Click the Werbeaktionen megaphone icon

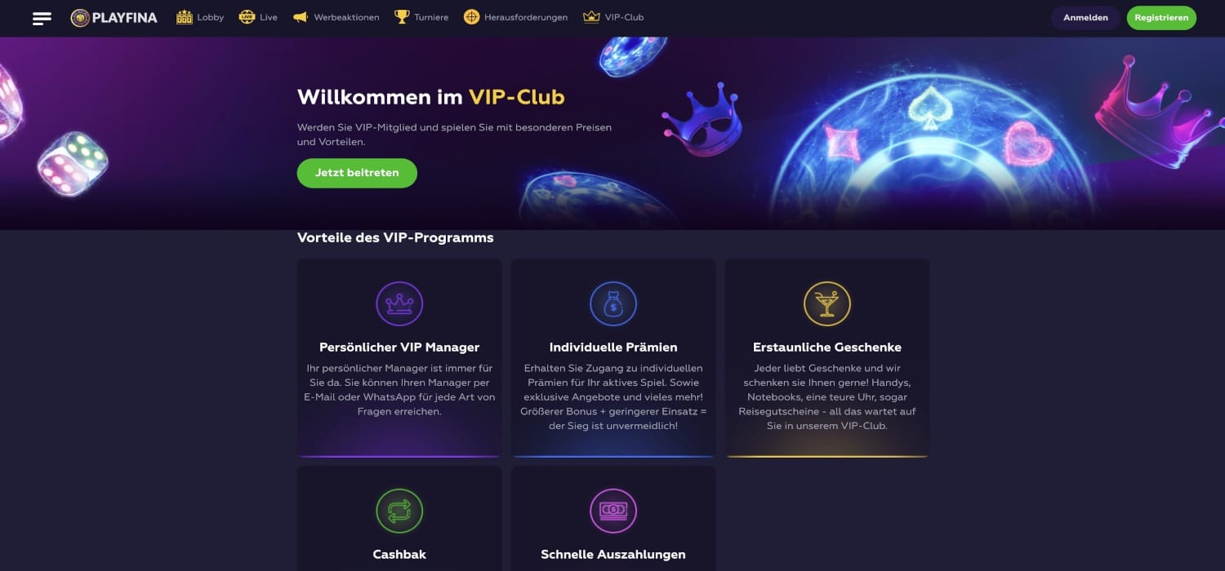pos(301,17)
